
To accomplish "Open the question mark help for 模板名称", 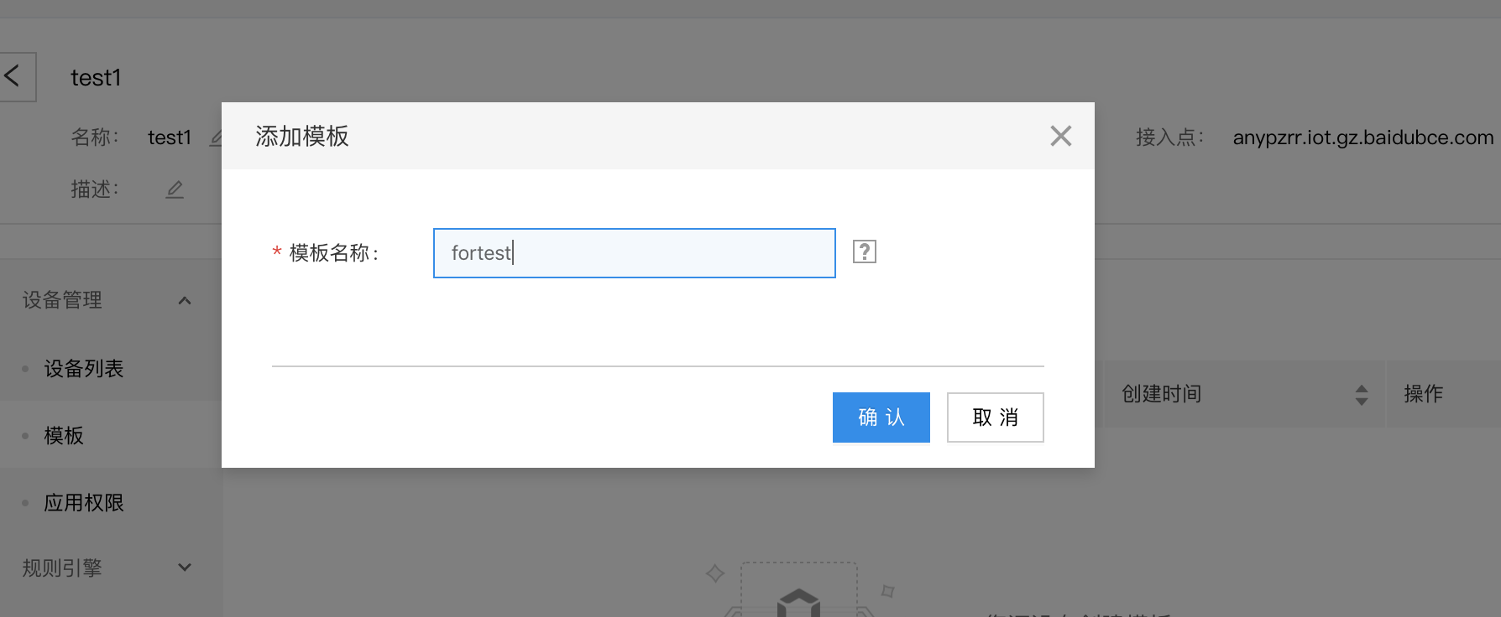I will (x=865, y=251).
